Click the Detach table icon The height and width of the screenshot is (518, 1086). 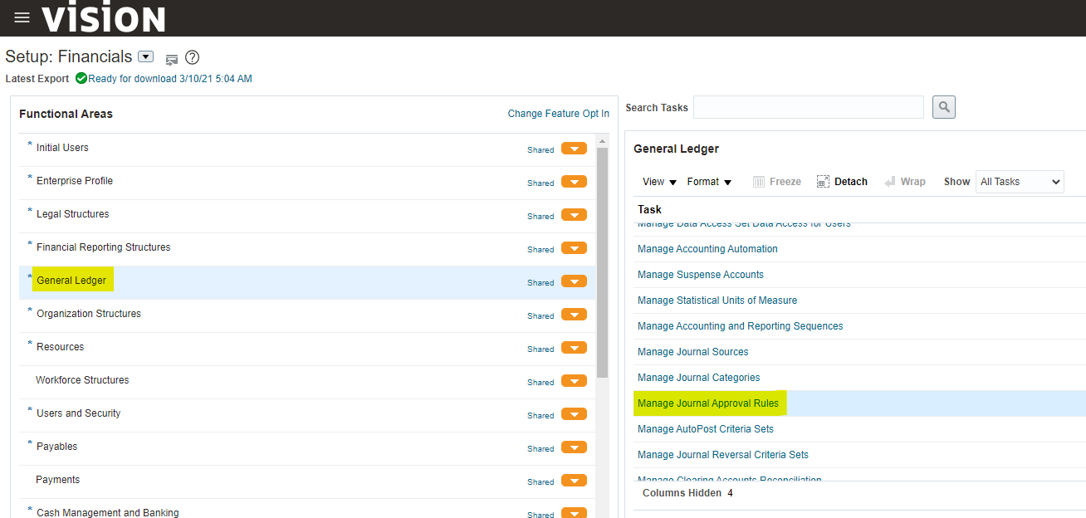pyautogui.click(x=824, y=182)
